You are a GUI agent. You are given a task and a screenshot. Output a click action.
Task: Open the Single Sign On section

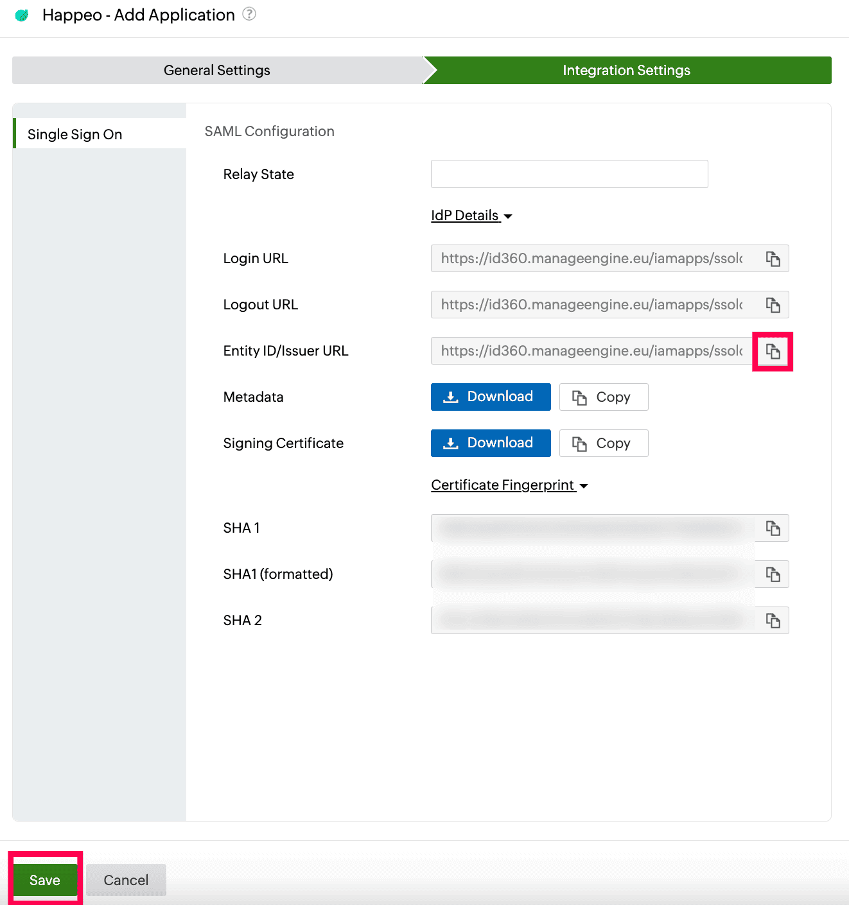click(x=100, y=134)
